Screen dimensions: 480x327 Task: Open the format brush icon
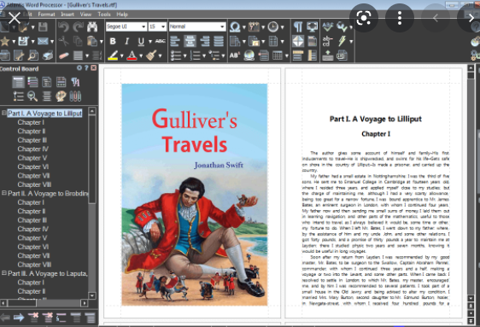(x=151, y=55)
